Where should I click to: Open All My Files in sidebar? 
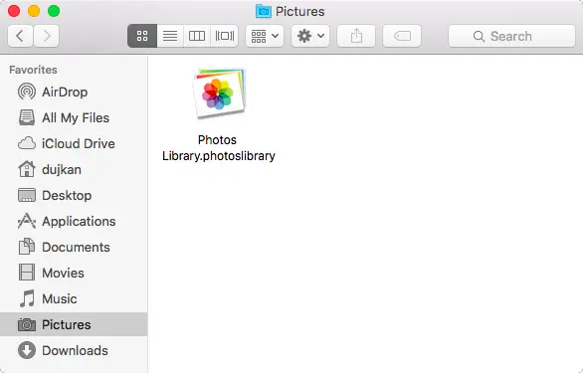coord(74,118)
